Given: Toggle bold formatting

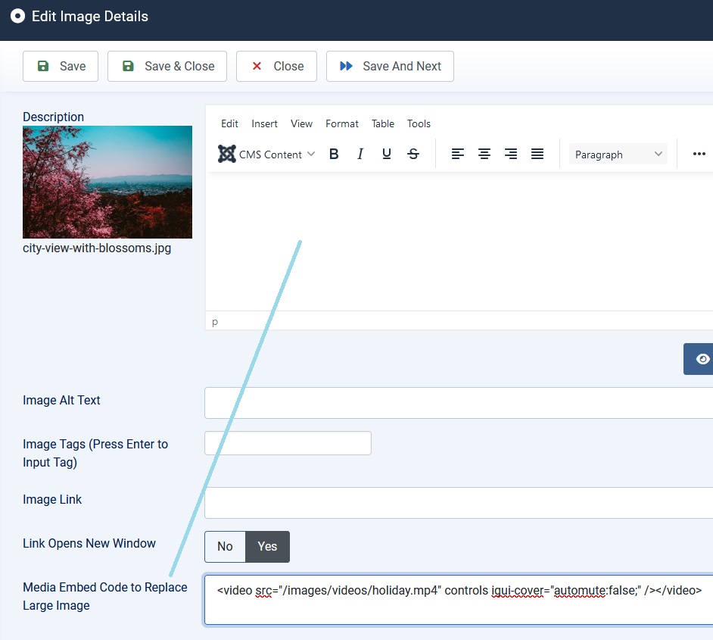Looking at the screenshot, I should click(x=334, y=155).
